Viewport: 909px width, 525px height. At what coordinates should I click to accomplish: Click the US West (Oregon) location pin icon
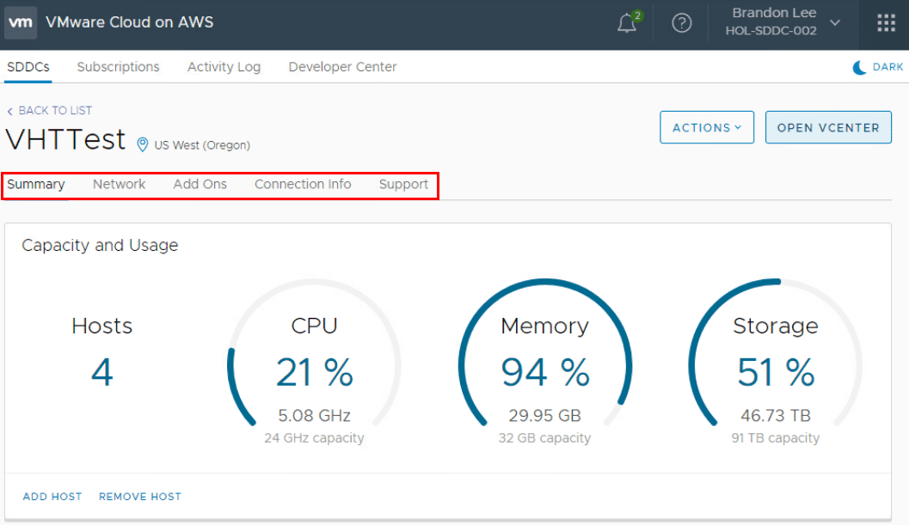point(143,144)
